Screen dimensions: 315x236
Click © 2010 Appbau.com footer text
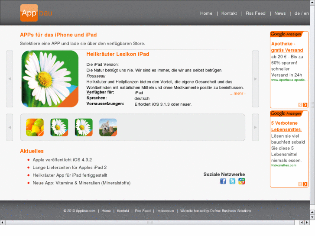coord(79,211)
